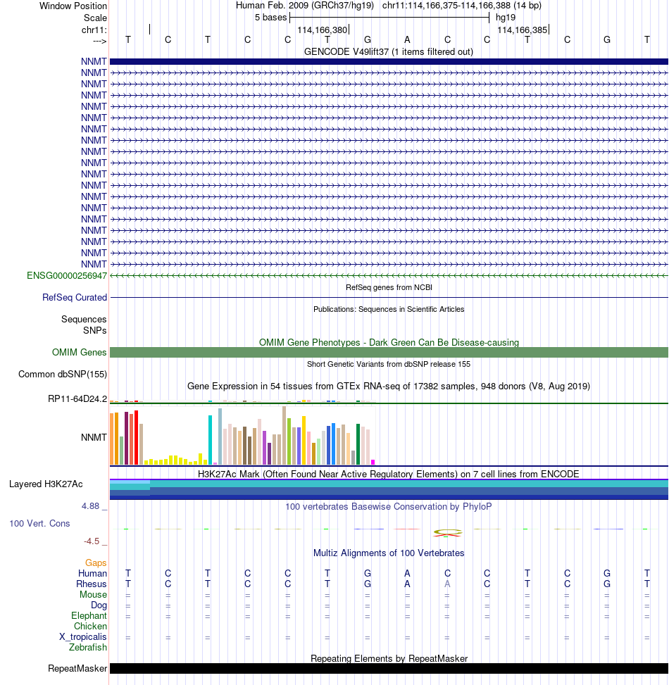Image resolution: width=669 pixels, height=685 pixels.
Task: Click the -4.5 PhyloP lower scale value
Action: tap(92, 541)
